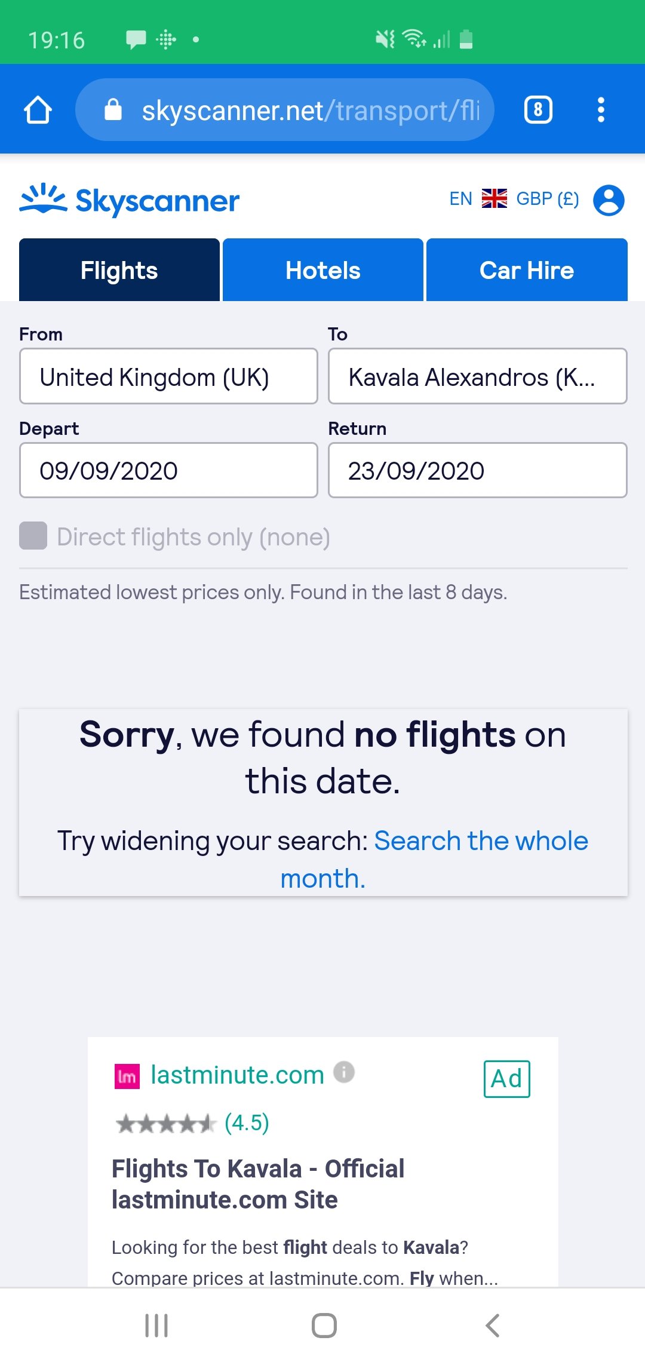Switch to the Hotels tab
Image resolution: width=645 pixels, height=1362 pixels.
323,271
